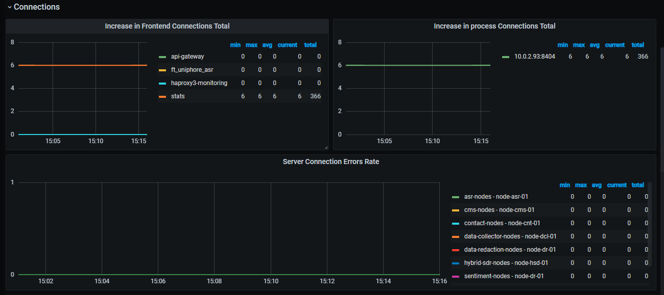
Task: Click the Connections row title
Action: [x=37, y=7]
